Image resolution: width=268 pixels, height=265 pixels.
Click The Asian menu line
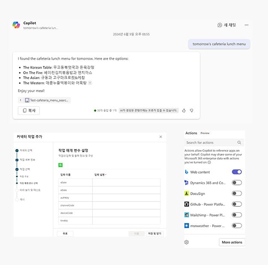coord(54,78)
